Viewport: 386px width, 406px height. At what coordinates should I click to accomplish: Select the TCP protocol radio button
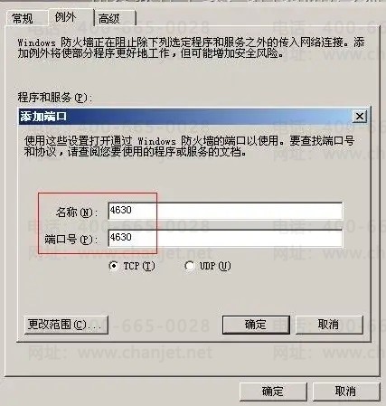(x=114, y=266)
